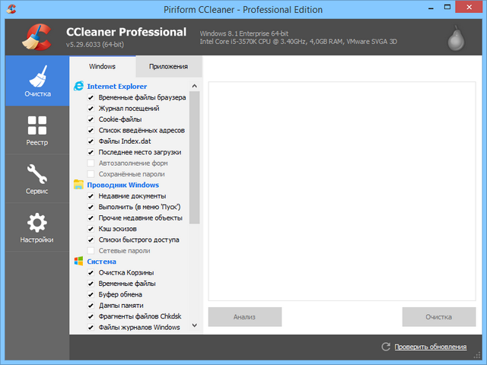Click the CCleaner Professional heading
Screen dimensions: 487x365
coord(126,32)
